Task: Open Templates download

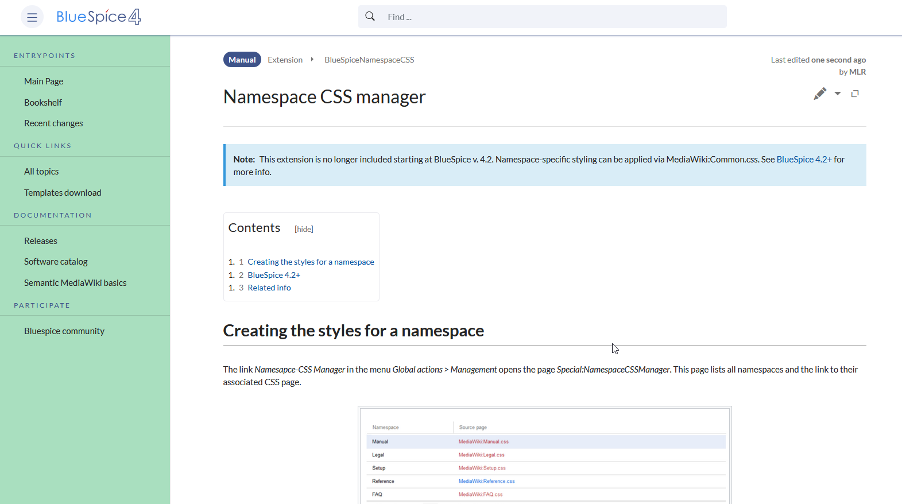Action: click(x=63, y=193)
